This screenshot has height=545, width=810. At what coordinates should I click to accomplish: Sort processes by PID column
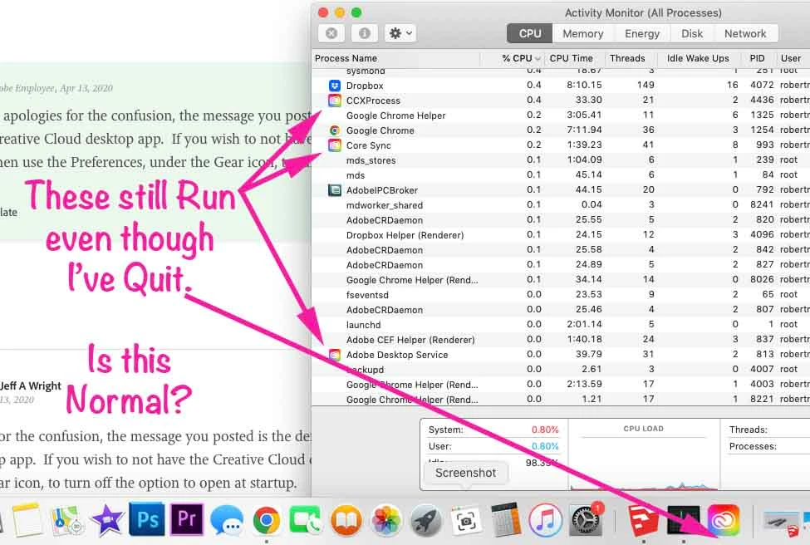758,58
